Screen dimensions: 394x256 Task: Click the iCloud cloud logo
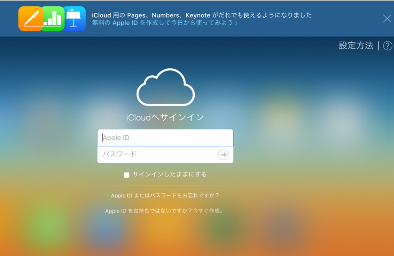[x=165, y=87]
